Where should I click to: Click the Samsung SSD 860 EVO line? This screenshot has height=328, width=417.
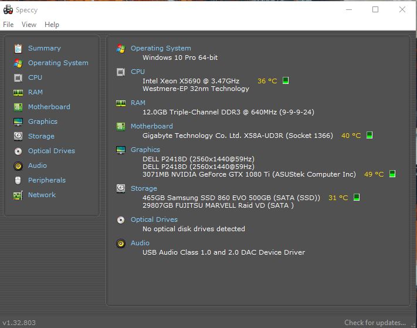231,198
